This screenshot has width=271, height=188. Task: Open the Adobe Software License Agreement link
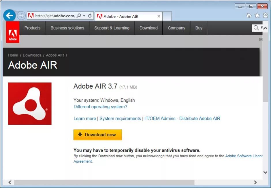click(x=244, y=156)
